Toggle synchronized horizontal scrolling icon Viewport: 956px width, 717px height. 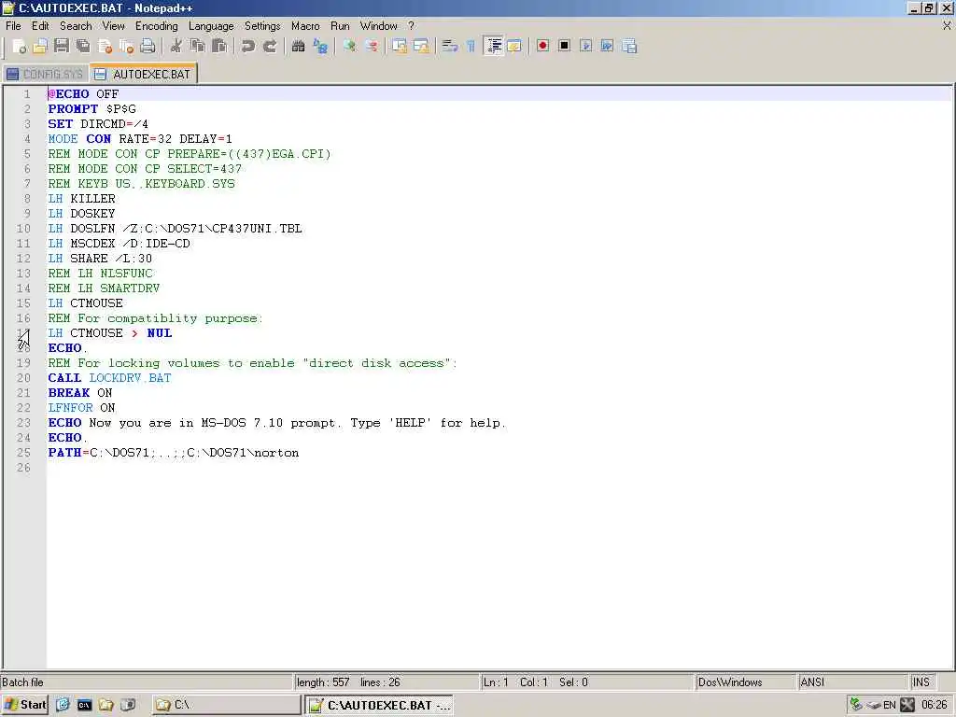(421, 47)
